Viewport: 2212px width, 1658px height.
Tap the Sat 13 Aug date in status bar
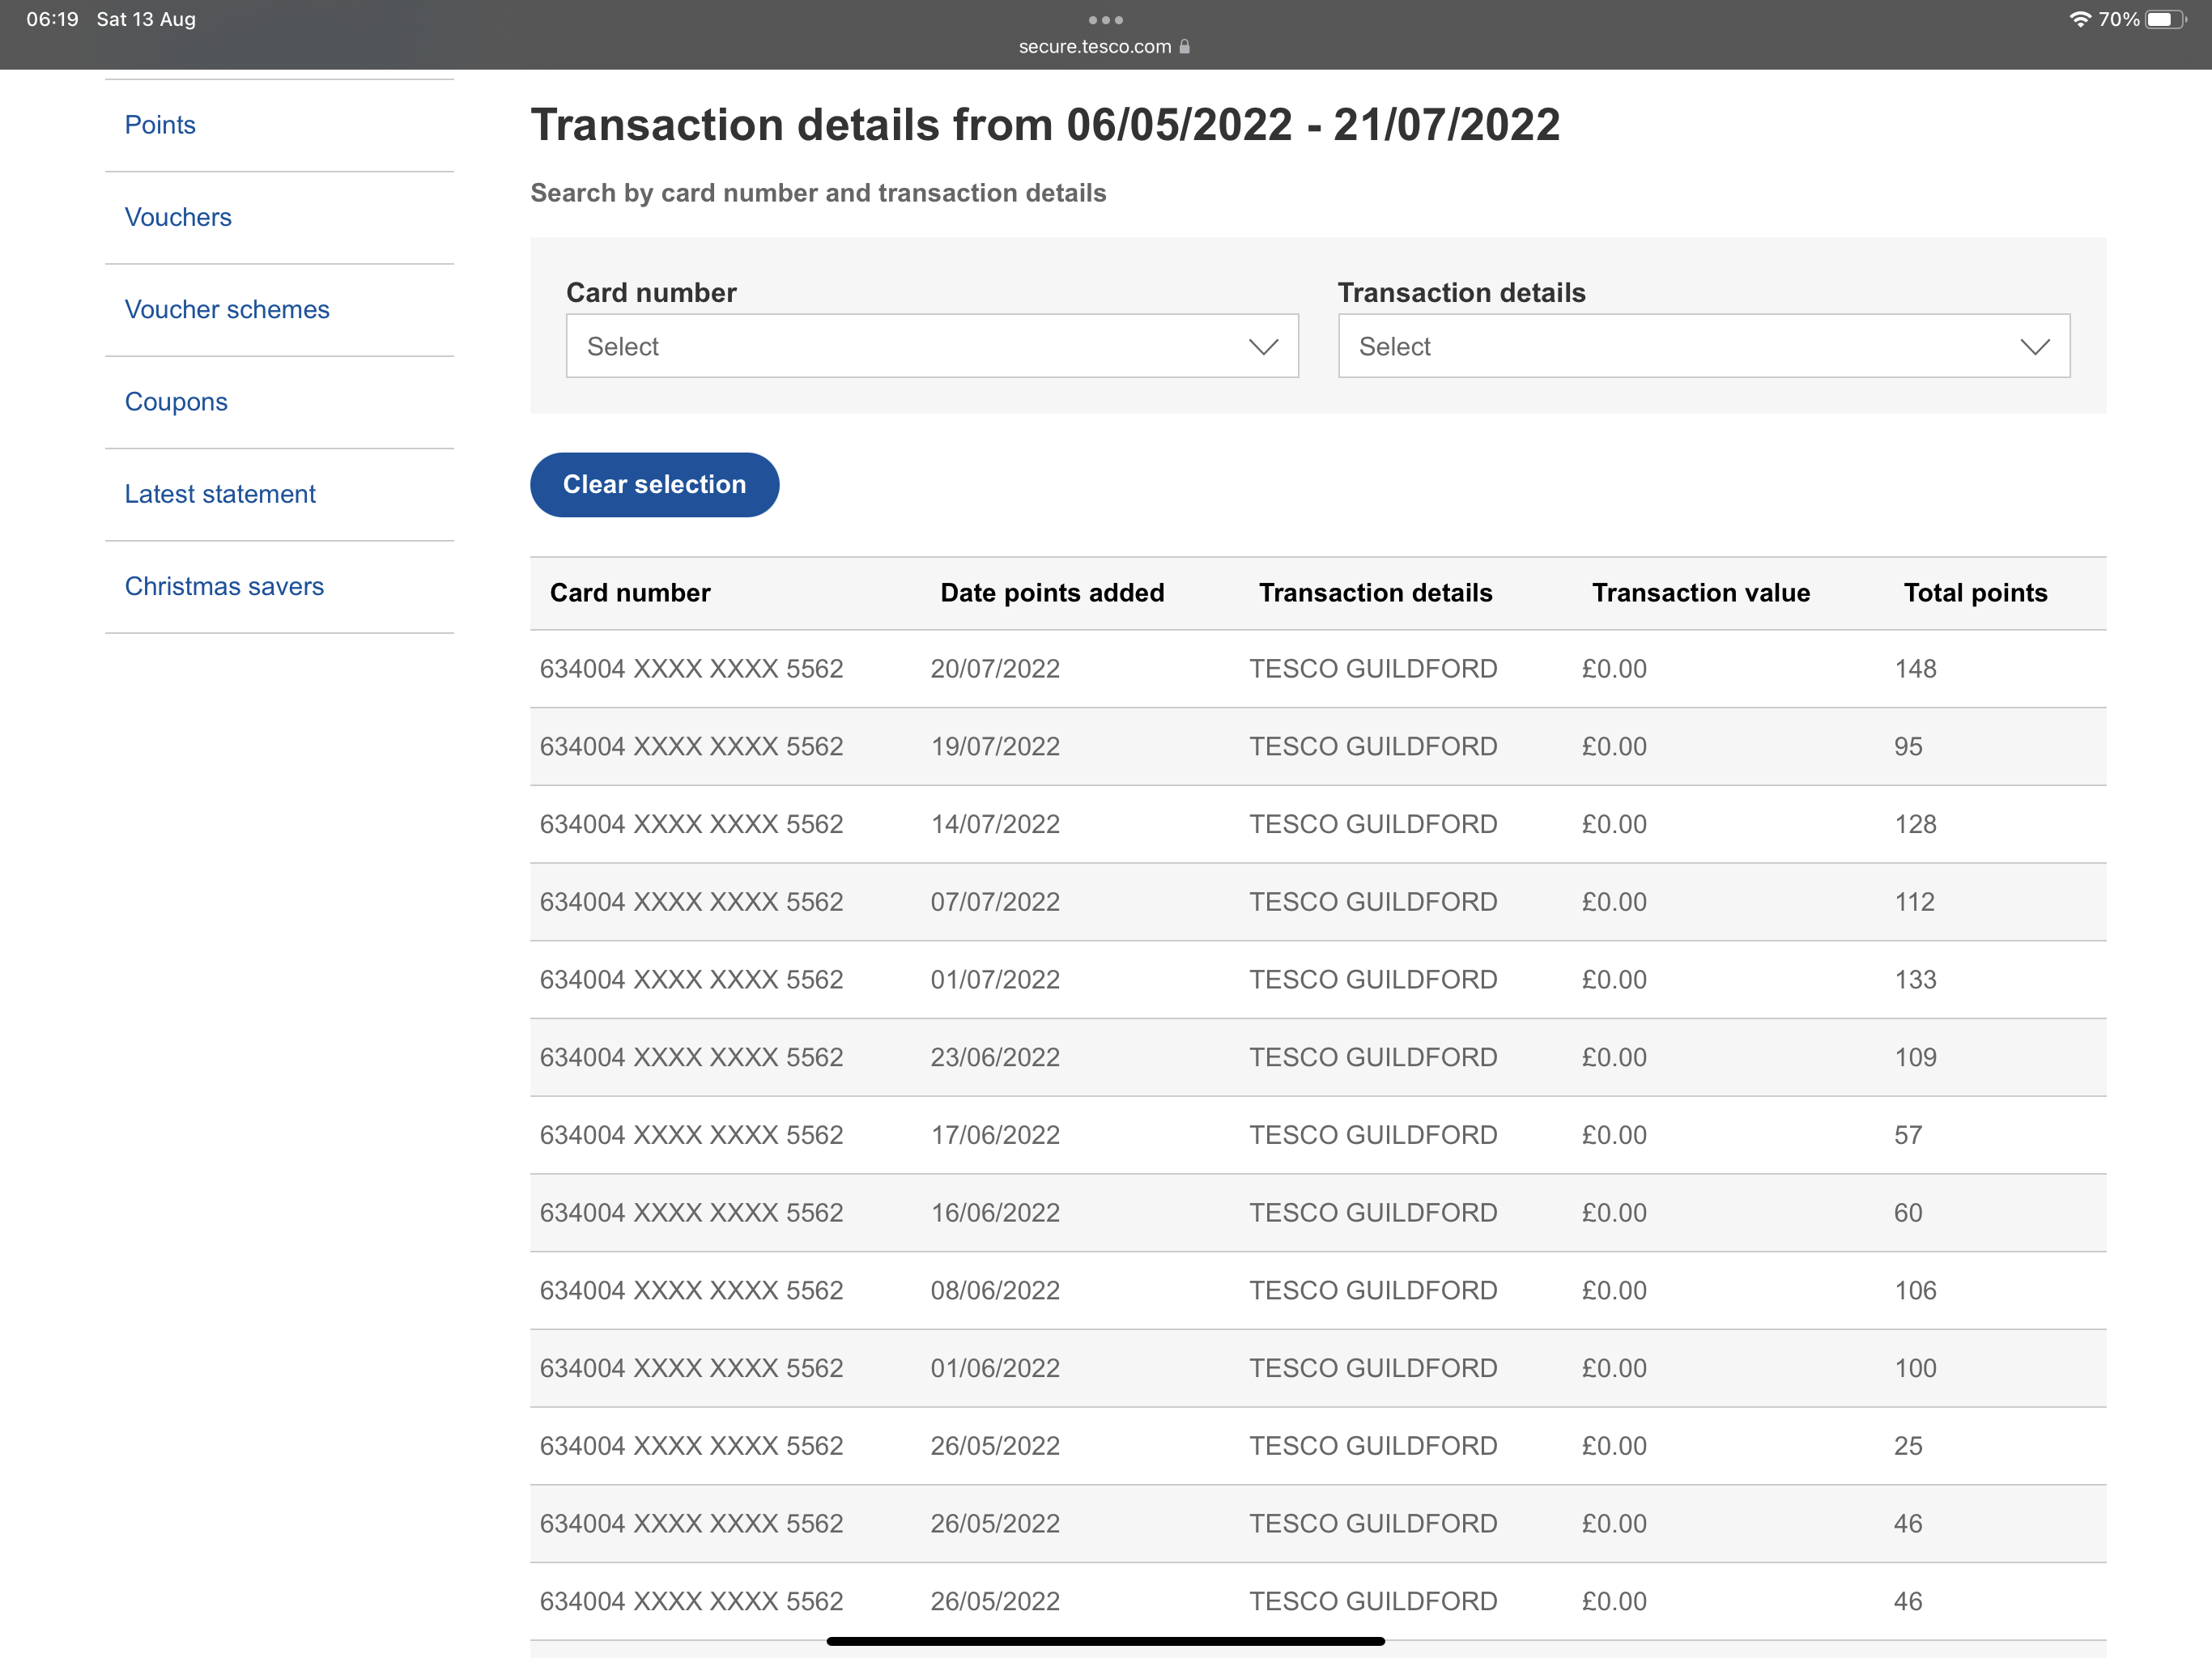tap(146, 19)
